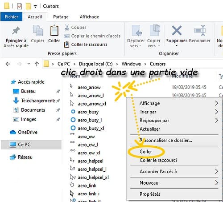This screenshot has height=202, width=223.
Task: Open the quick access toolbar customize dropdown
Action: pos(35,7)
